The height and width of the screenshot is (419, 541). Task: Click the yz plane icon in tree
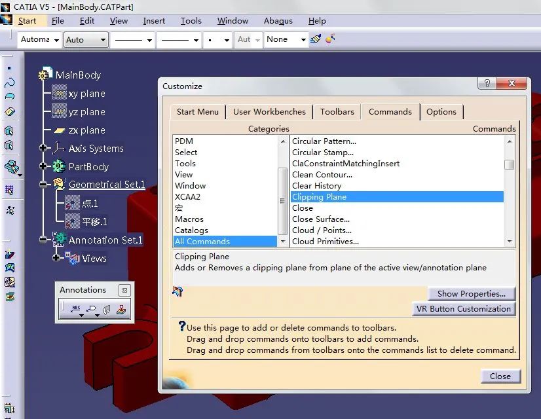(59, 111)
